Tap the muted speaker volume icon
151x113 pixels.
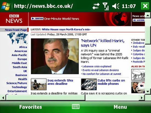(x=116, y=6)
